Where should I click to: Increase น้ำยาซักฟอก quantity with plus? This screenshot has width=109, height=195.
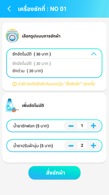93,126
